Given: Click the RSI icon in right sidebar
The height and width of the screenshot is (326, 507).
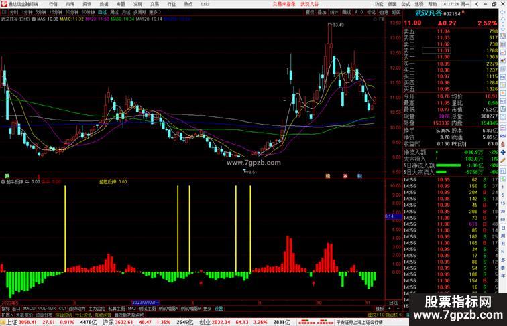Looking at the screenshot, I should point(503,136).
